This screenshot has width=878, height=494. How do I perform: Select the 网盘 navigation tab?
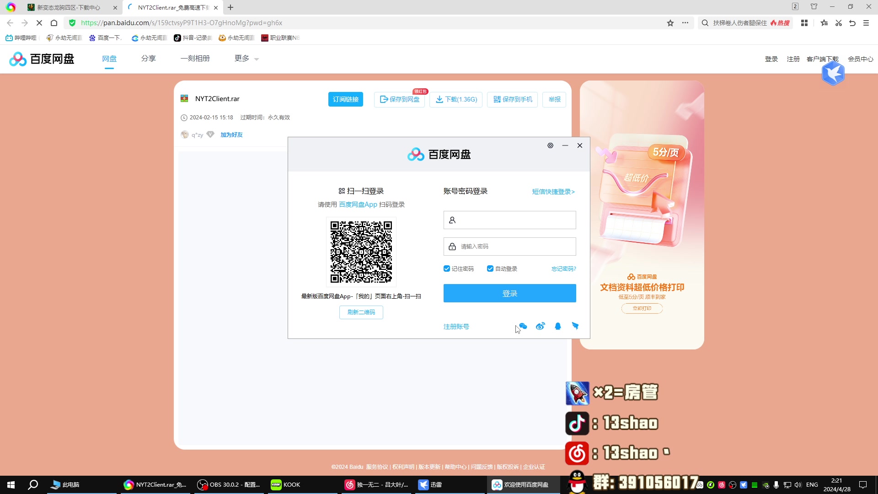pos(109,59)
